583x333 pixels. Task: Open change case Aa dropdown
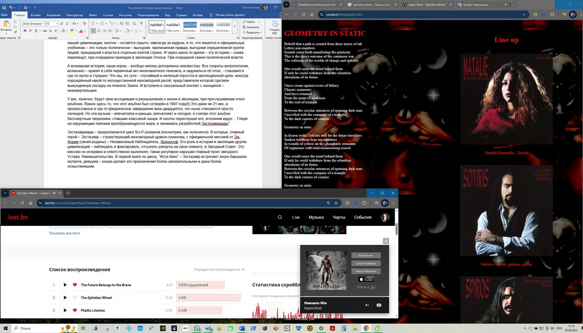75,24
